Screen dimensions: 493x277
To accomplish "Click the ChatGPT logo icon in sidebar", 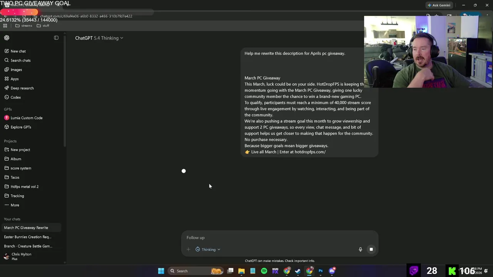I will (7, 38).
